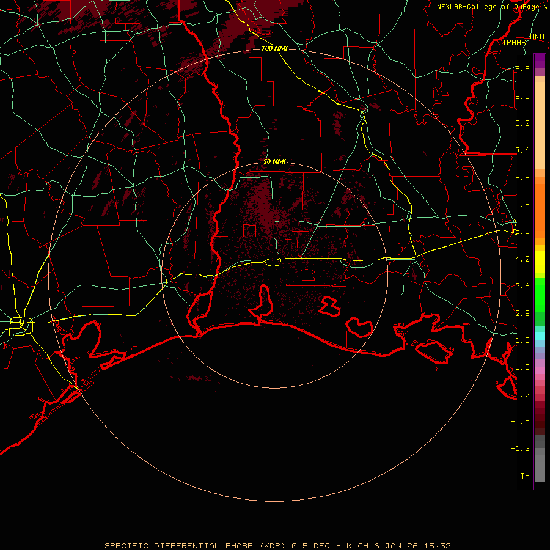The width and height of the screenshot is (550, 550).
Task: Pick the yellow band on the color scale
Action: [x=540, y=262]
